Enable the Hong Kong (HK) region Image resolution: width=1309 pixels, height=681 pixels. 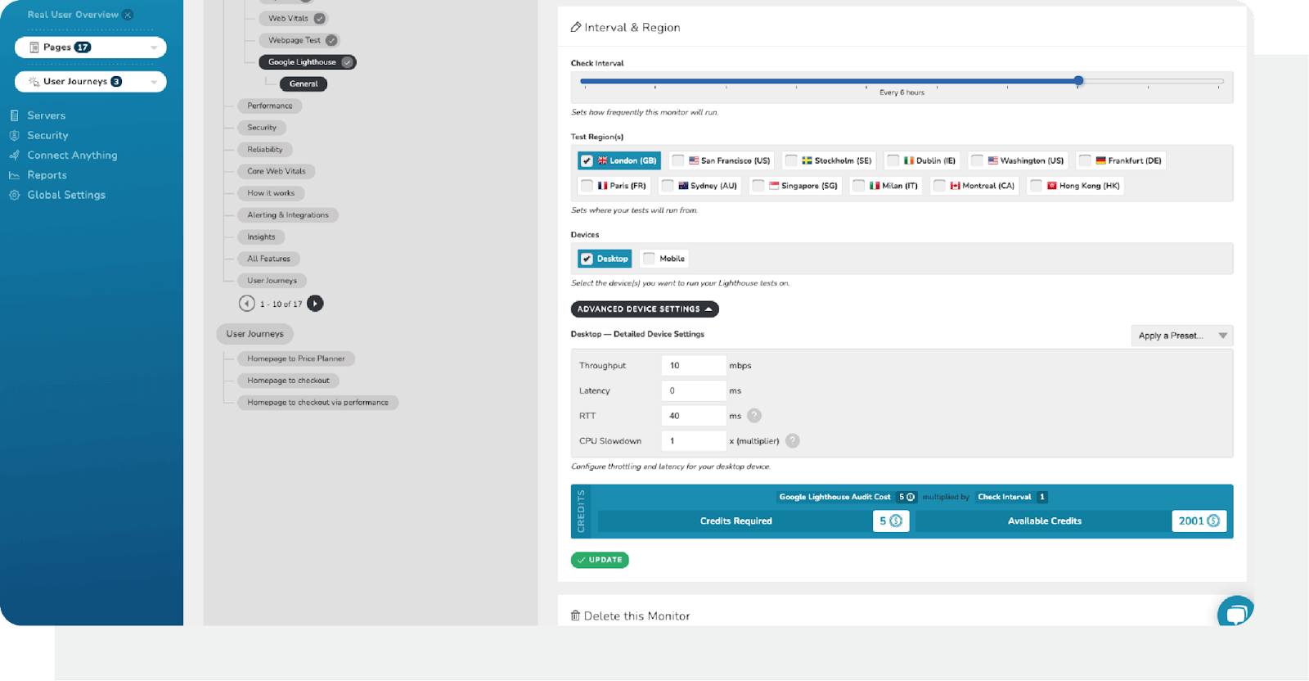1036,186
